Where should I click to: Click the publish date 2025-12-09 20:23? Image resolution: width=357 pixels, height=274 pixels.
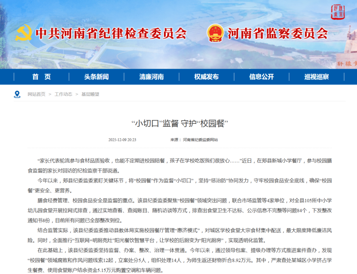122,140
